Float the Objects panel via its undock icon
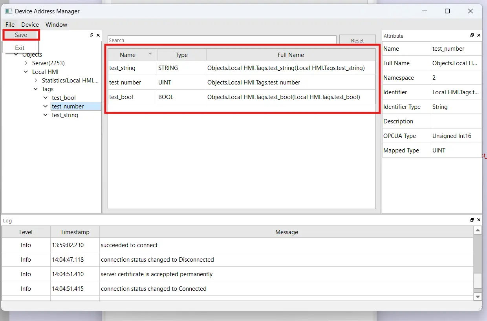Image resolution: width=487 pixels, height=321 pixels. tap(91, 35)
